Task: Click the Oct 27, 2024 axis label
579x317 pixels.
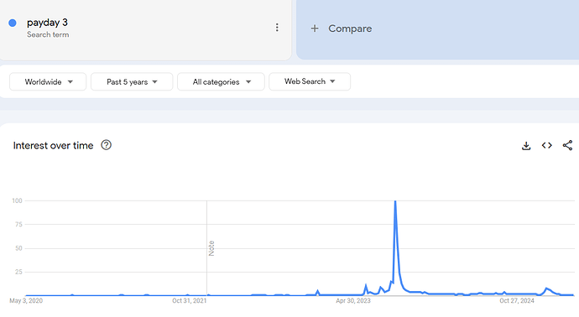Action: click(517, 301)
